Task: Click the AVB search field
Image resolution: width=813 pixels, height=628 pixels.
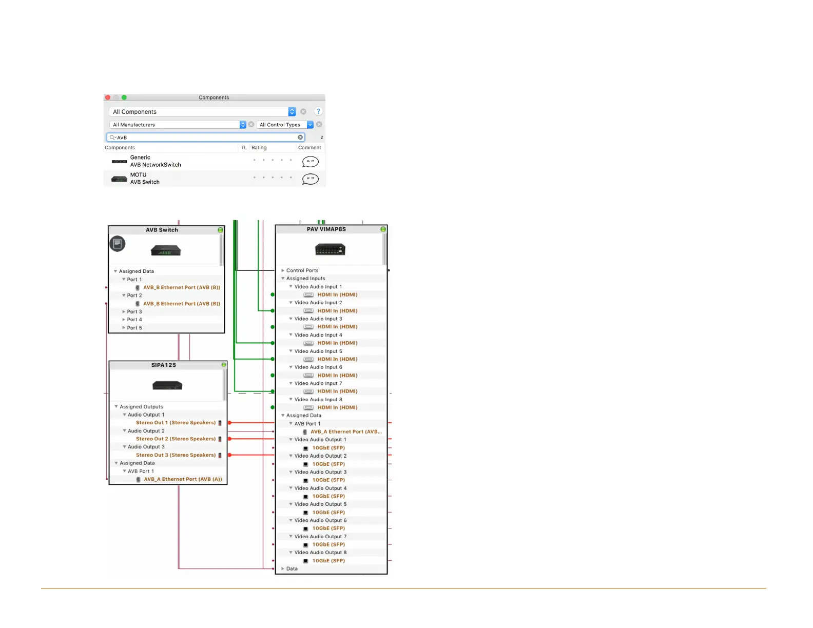Action: pyautogui.click(x=205, y=138)
